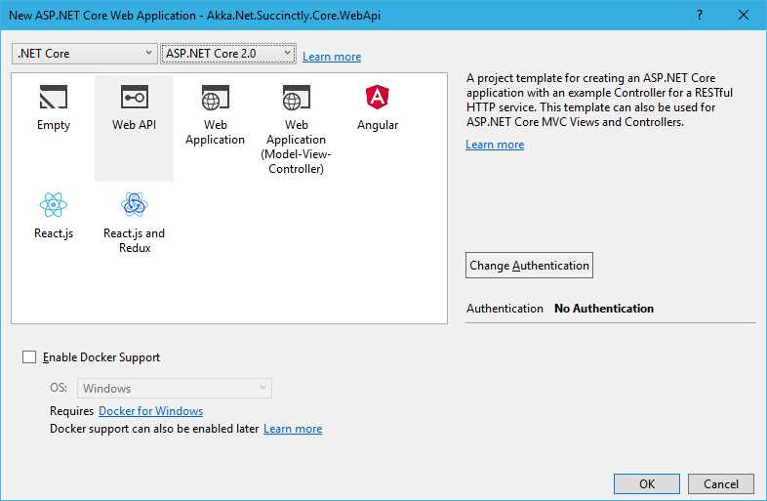
Task: Close the New ASP.NET Core dialog
Action: coord(743,16)
